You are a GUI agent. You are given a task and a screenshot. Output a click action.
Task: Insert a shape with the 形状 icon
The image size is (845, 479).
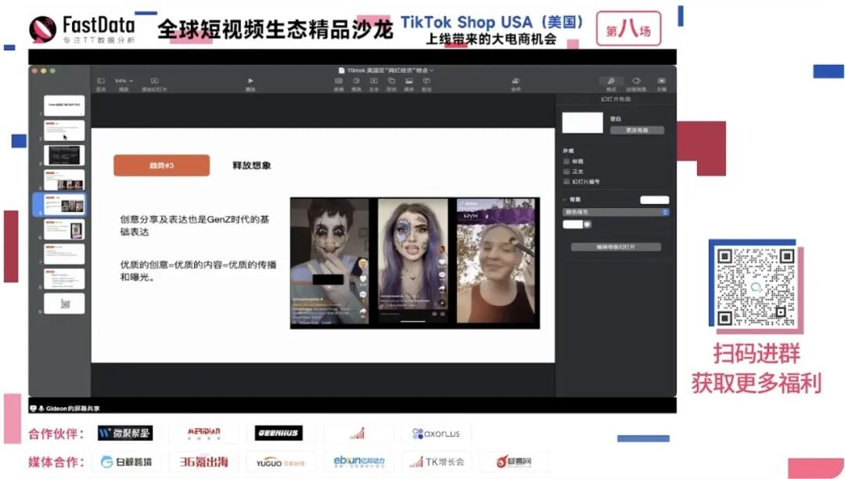pos(391,81)
